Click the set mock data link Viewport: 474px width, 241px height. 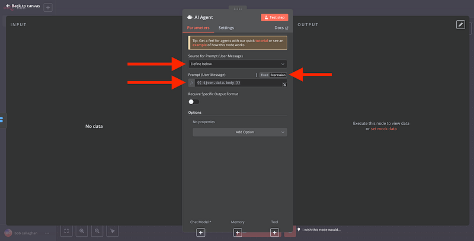click(383, 128)
